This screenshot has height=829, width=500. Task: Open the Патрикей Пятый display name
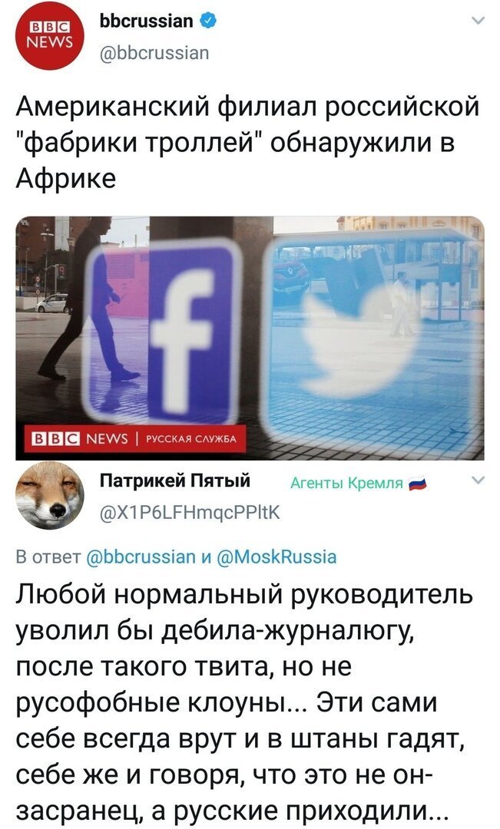[175, 481]
